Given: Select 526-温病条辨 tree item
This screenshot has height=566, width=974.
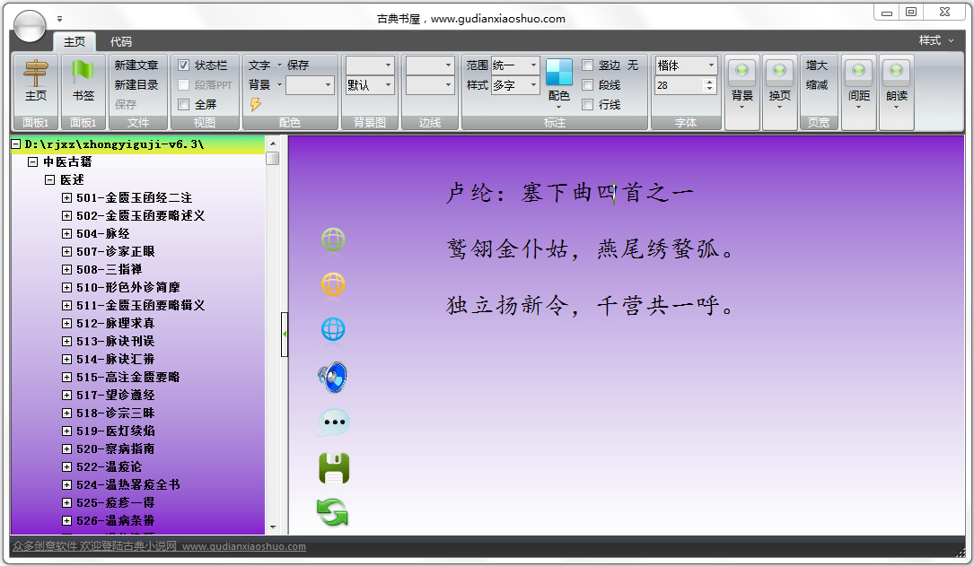Looking at the screenshot, I should click(116, 520).
